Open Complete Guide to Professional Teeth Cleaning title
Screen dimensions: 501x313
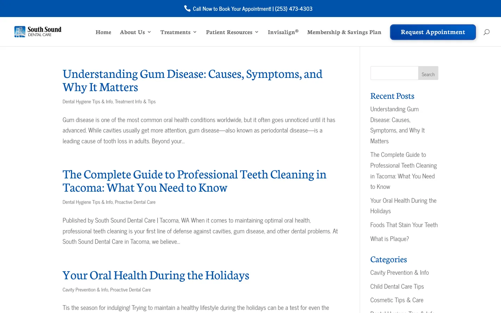[194, 181]
